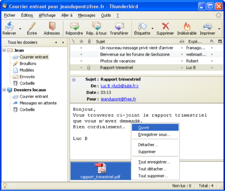This screenshot has height=191, width=225.
Task: Click the Écrire pencil icon
Action: tap(32, 27)
